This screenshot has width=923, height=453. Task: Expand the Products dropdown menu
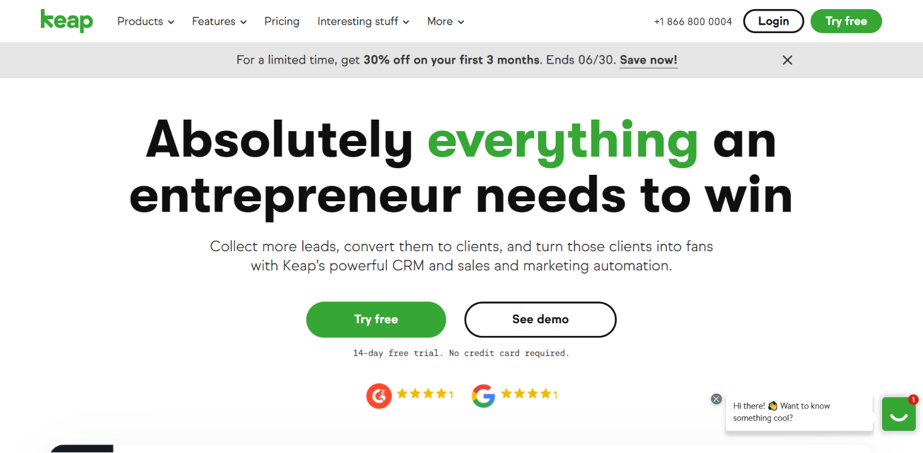[145, 22]
